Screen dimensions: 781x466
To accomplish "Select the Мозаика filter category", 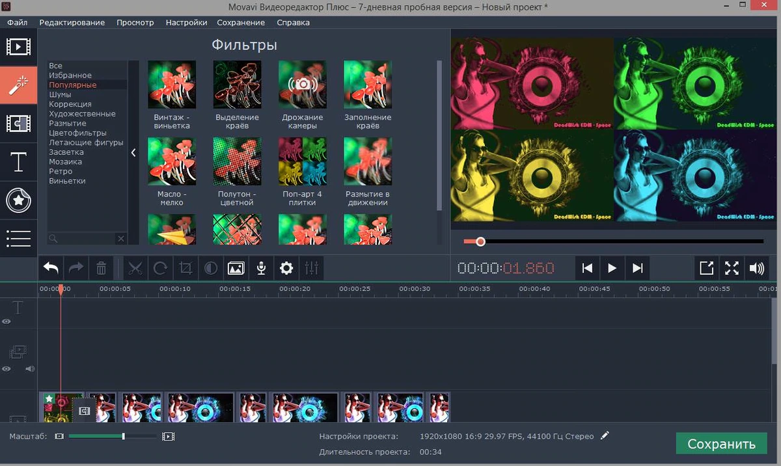I will click(x=65, y=161).
